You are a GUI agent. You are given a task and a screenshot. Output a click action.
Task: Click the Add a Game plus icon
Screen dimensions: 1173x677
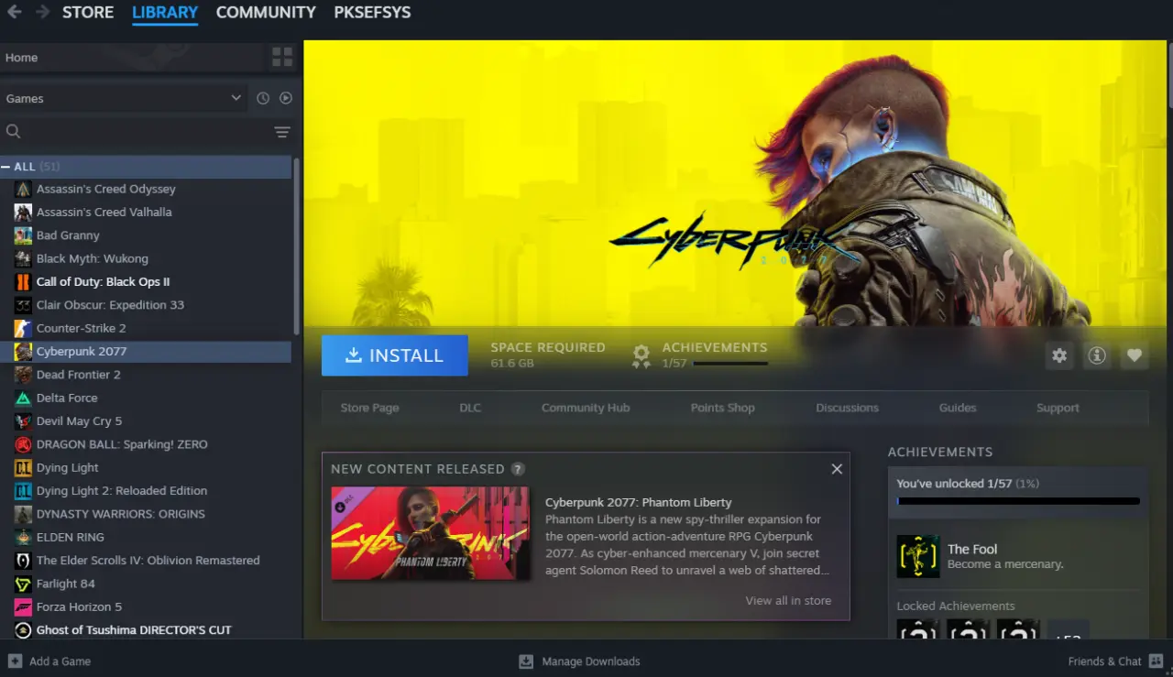[x=15, y=661]
